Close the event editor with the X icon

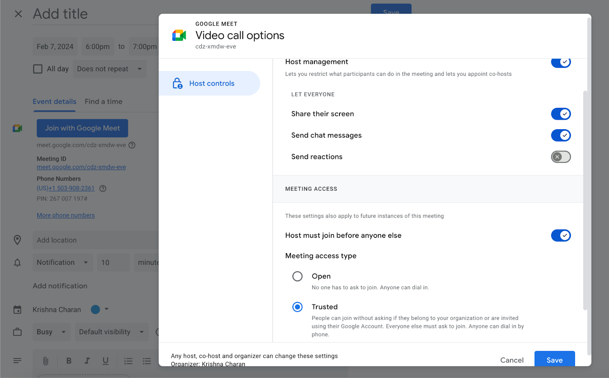18,14
